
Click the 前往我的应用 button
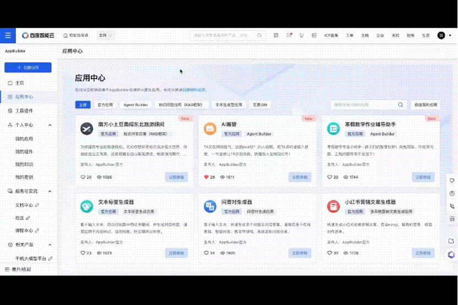tap(426, 105)
